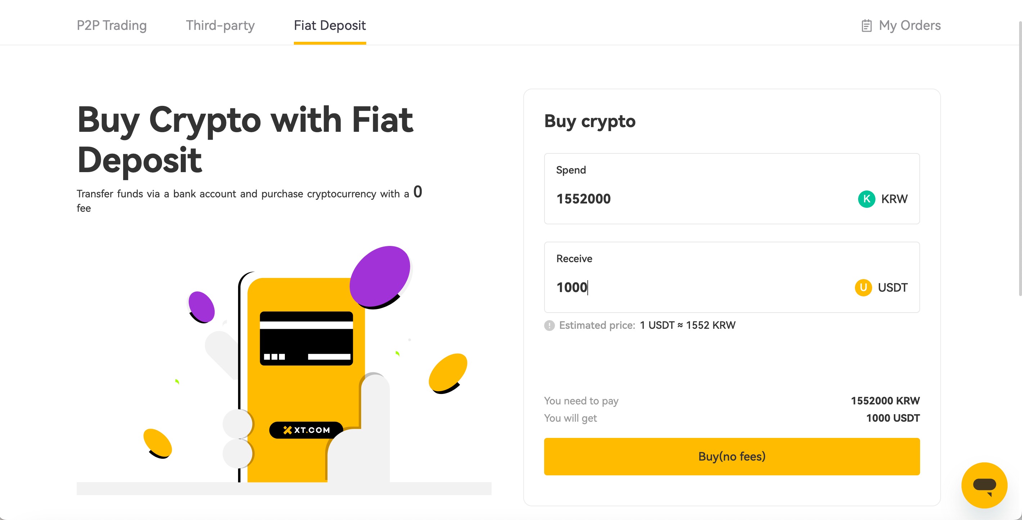Open the USDT crypto currency selector
Screen dimensions: 1022x520
tap(892, 288)
